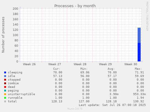Click the teal paging legend swatch
This screenshot has height=112, width=150.
5,91
